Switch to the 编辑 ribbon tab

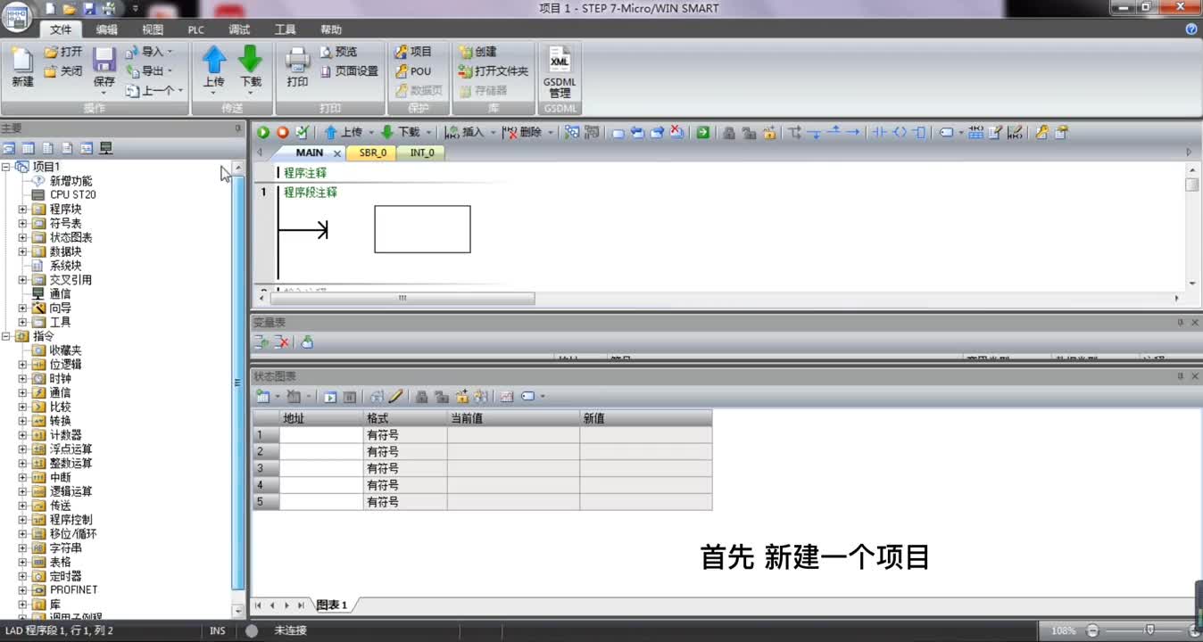[x=107, y=29]
